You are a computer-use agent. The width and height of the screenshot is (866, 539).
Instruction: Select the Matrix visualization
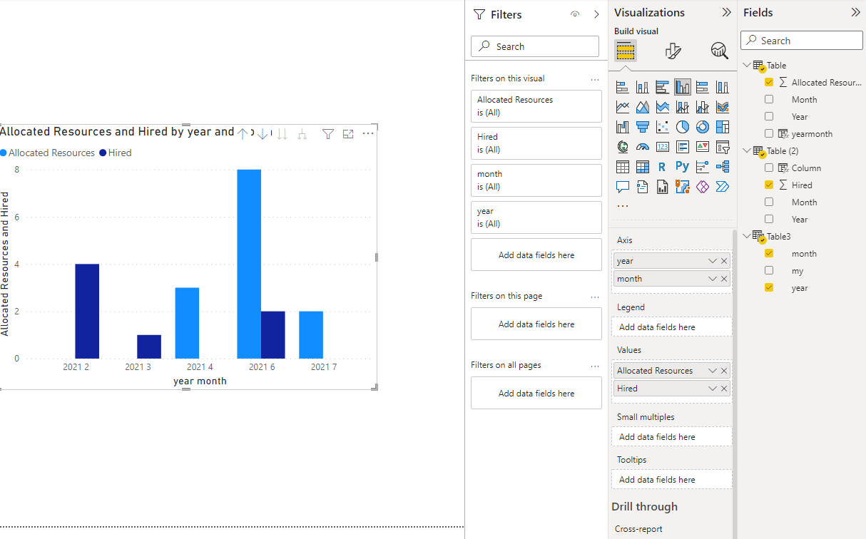tap(643, 167)
